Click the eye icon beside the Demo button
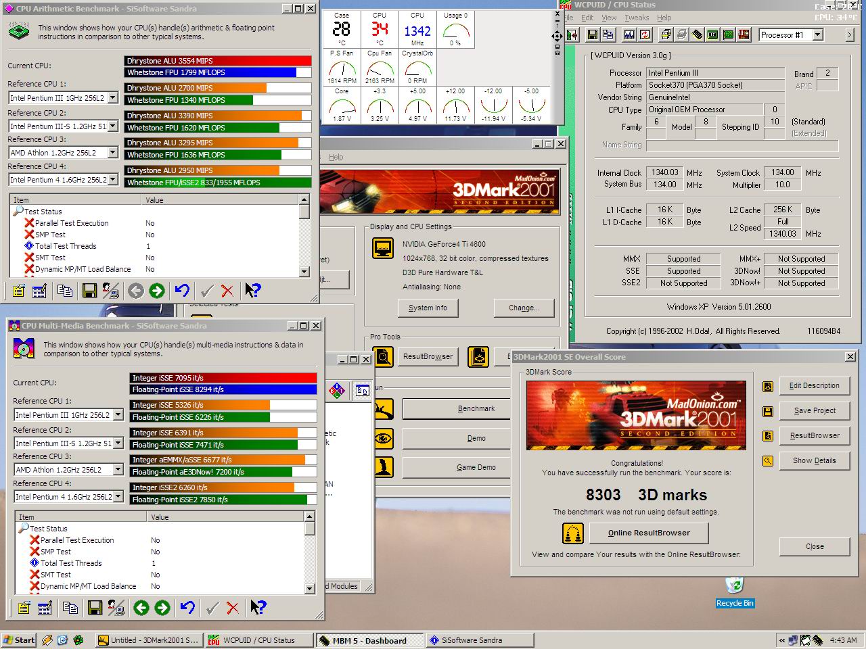The image size is (866, 649). click(x=383, y=438)
